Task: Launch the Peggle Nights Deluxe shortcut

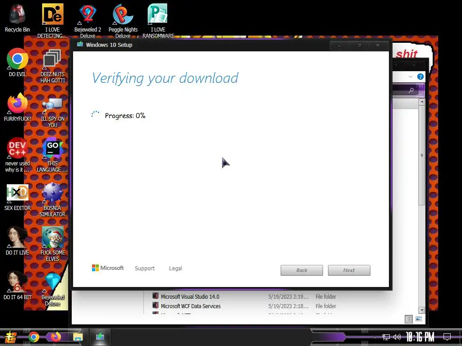Action: (123, 21)
